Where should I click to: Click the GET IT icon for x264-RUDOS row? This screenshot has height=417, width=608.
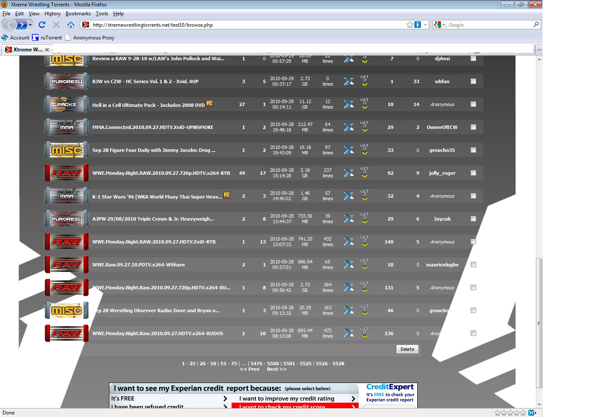(365, 333)
